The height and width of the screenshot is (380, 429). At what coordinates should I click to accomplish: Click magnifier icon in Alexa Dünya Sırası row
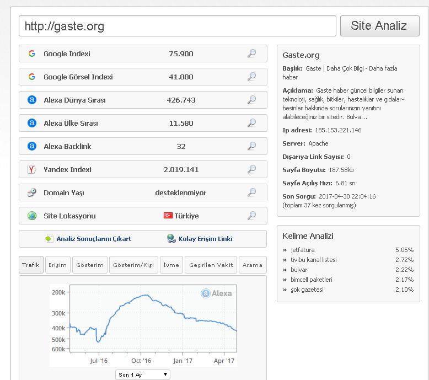click(x=251, y=100)
